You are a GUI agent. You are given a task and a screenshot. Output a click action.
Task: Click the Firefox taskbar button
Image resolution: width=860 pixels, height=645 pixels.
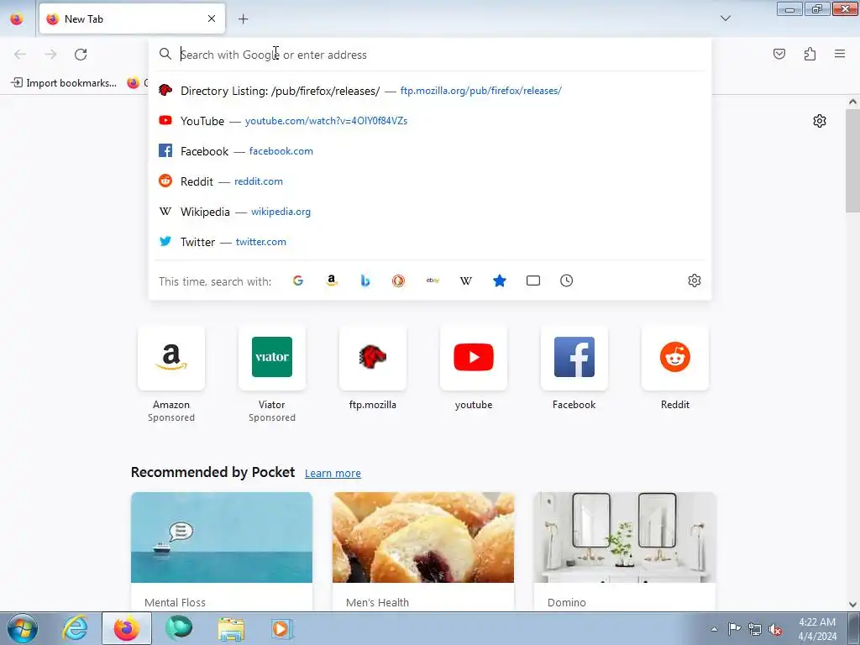pyautogui.click(x=127, y=628)
